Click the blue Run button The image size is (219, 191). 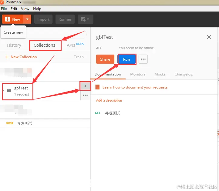point(126,59)
